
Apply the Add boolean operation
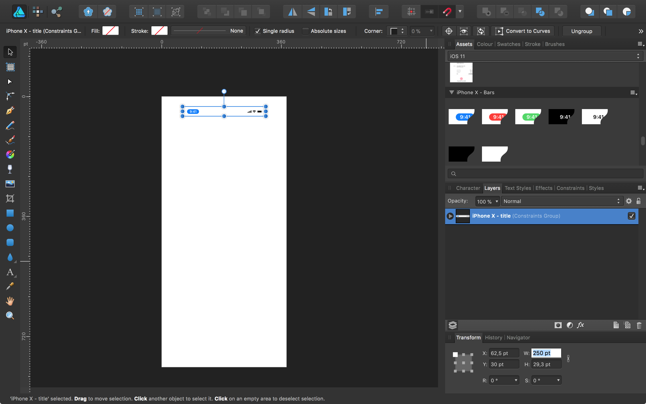(x=486, y=12)
